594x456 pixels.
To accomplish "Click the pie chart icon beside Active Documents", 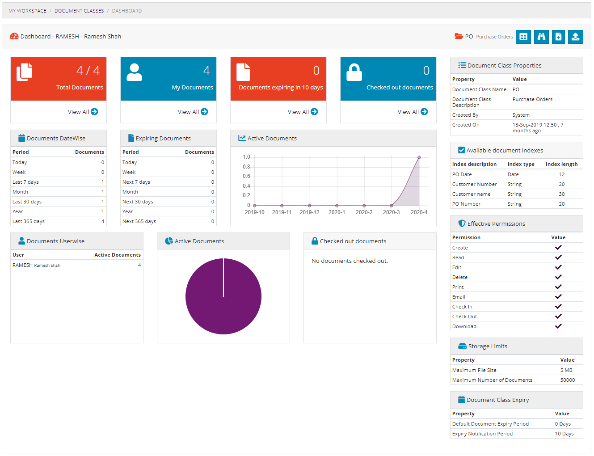I will (169, 241).
